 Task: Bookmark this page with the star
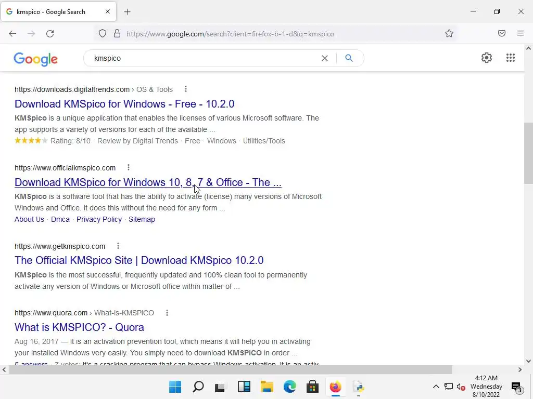pyautogui.click(x=449, y=33)
